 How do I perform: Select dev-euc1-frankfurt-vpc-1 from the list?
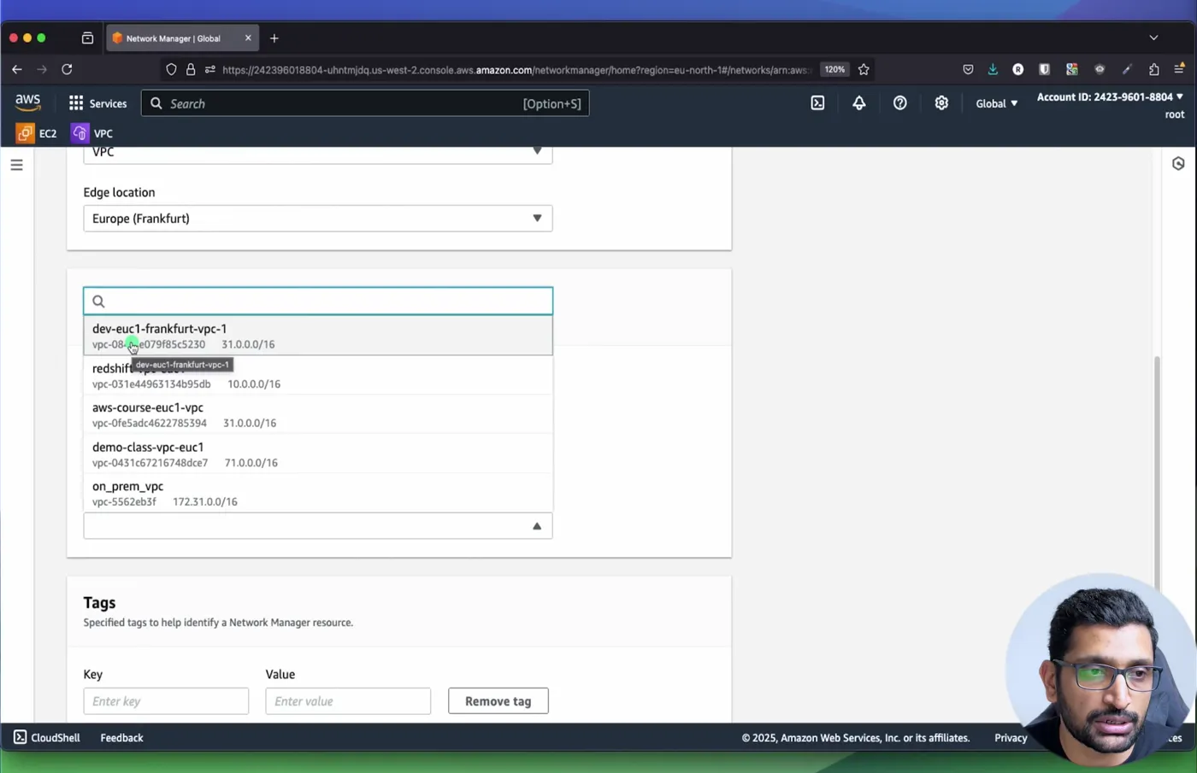coord(318,336)
